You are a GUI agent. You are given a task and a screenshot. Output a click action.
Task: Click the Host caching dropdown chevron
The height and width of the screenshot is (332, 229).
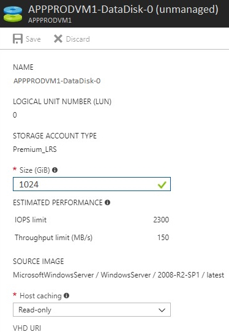coord(162,310)
